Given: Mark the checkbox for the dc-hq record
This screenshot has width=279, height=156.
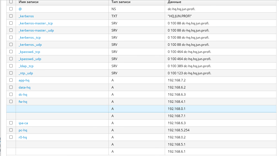Looking at the screenshot, I should point(11,94).
